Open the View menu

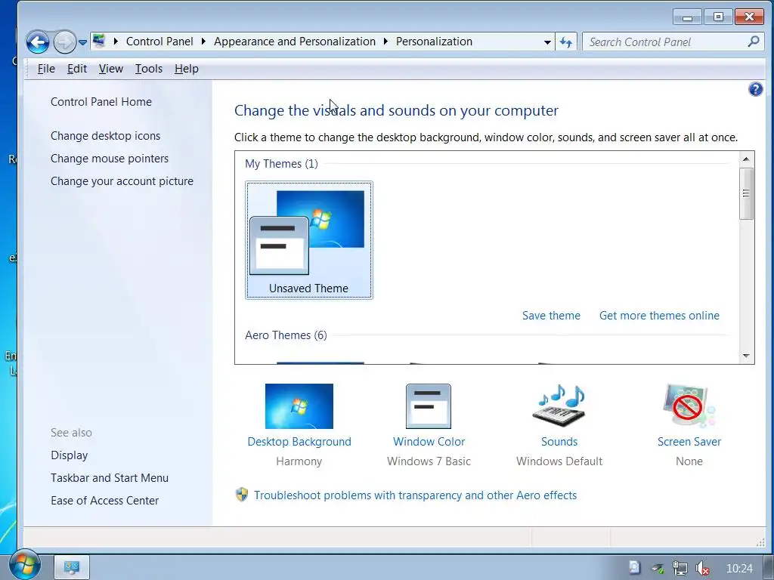coord(110,69)
